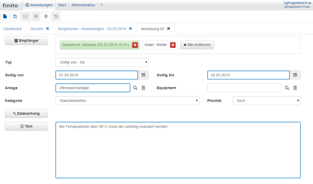Click the trash delete toolbar icon
This screenshot has width=313, height=184.
[46, 16]
